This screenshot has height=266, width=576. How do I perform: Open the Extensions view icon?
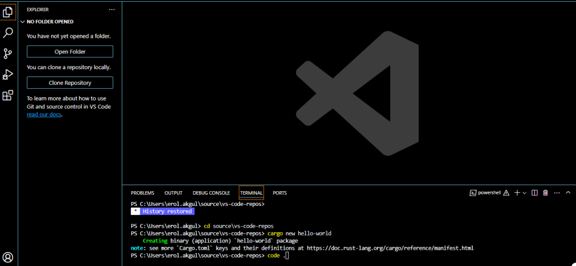pos(8,96)
